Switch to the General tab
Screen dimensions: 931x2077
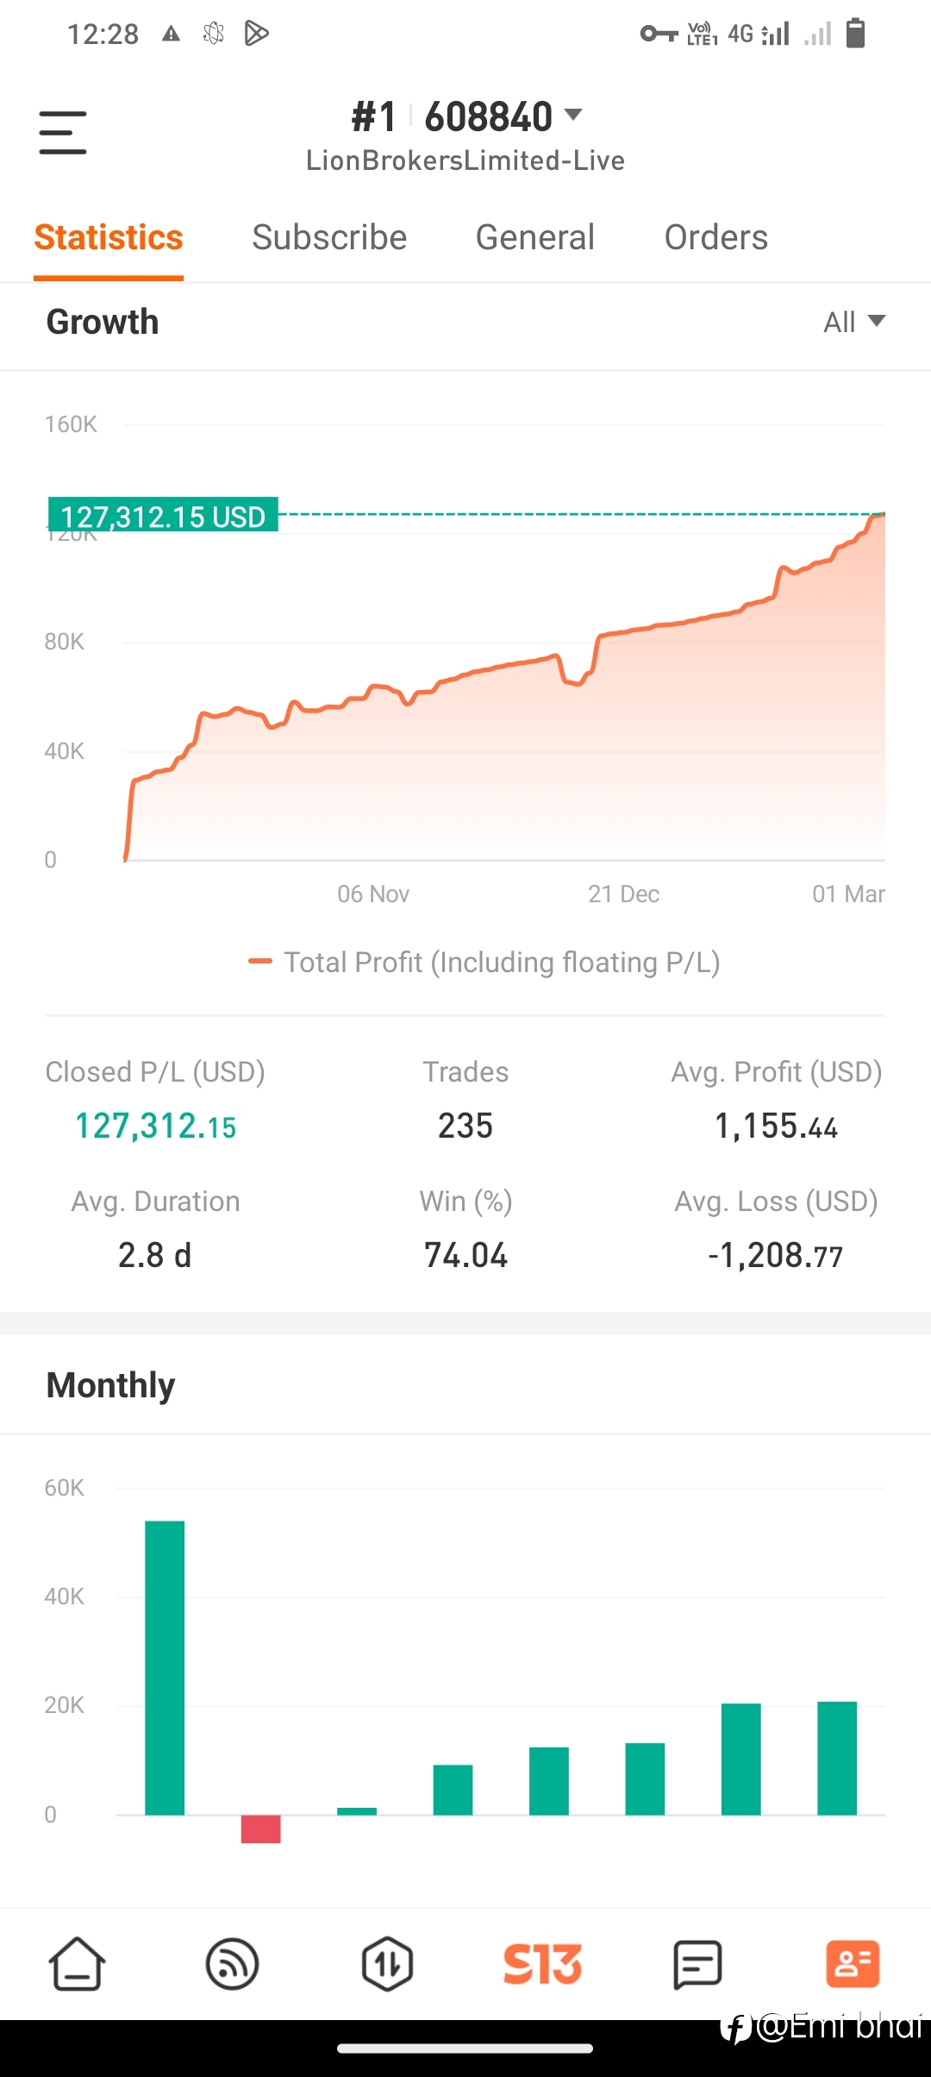[535, 237]
